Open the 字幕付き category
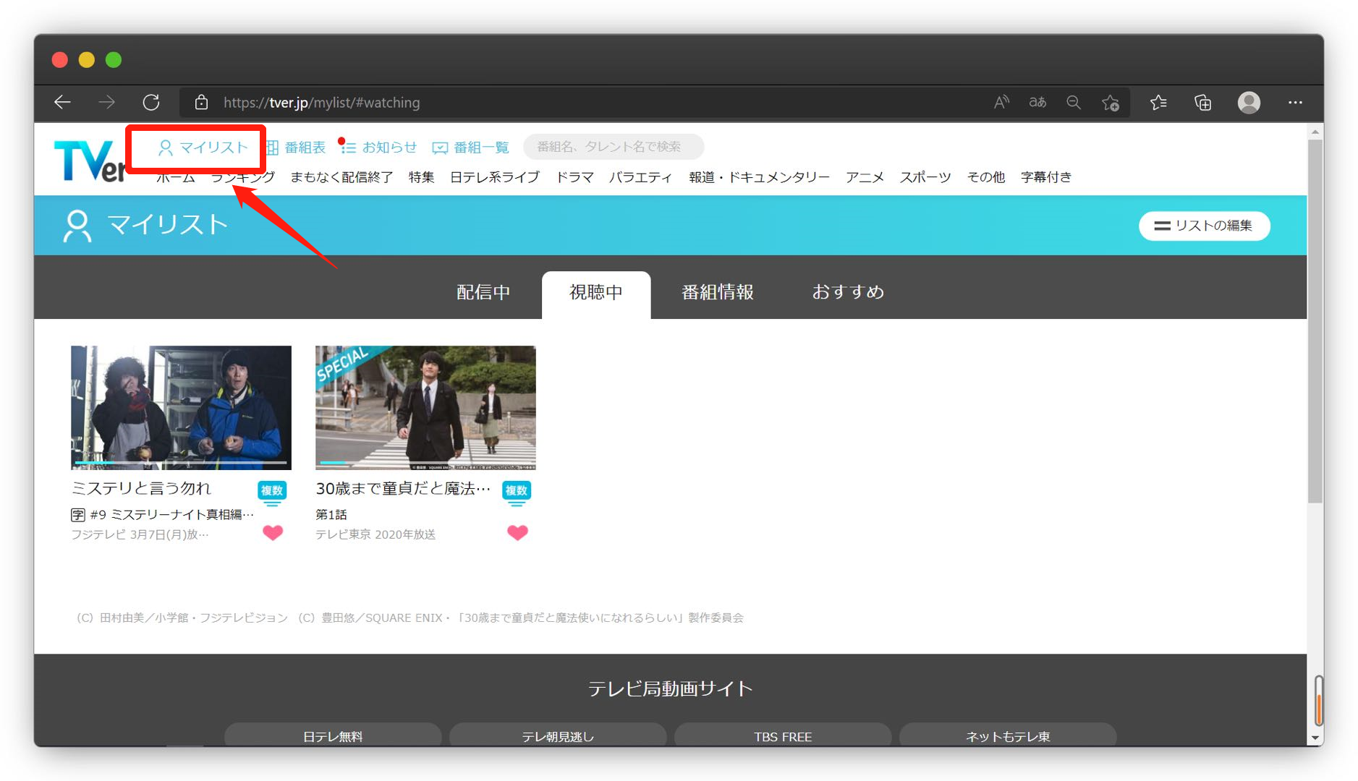Screen dimensions: 1358x781 [1045, 177]
